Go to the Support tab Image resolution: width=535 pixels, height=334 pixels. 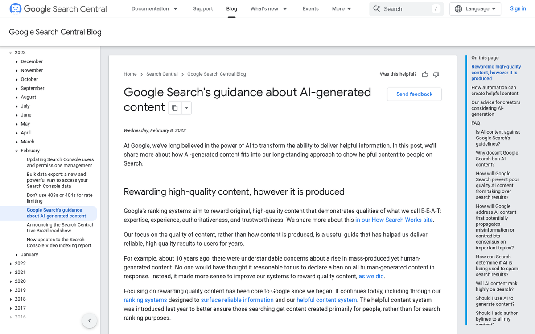[203, 9]
